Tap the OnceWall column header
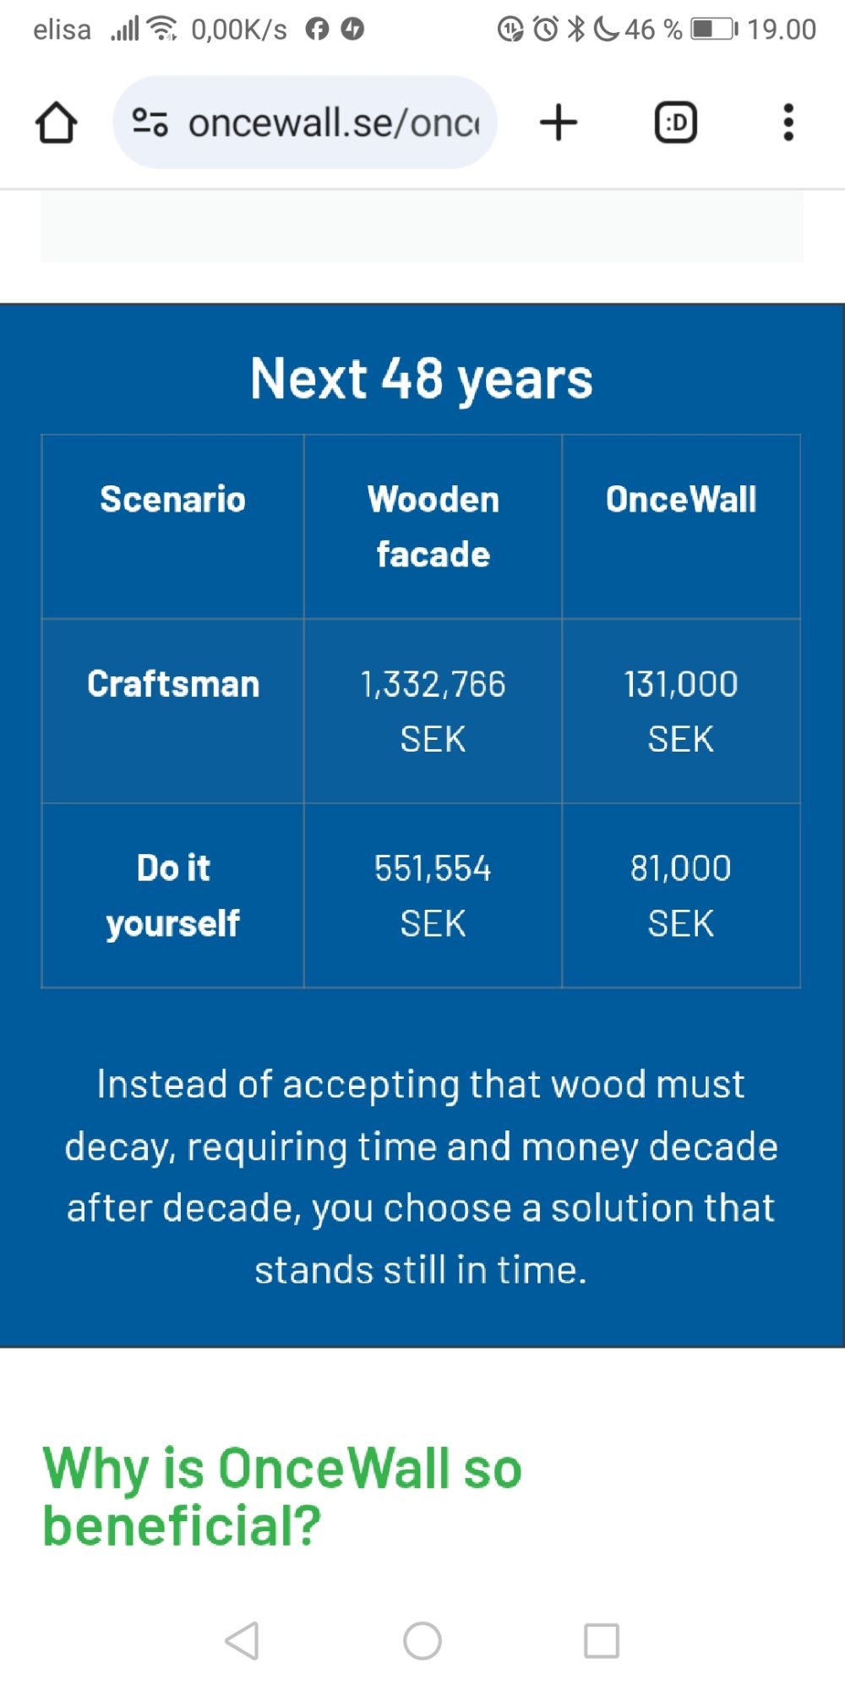 coord(681,500)
